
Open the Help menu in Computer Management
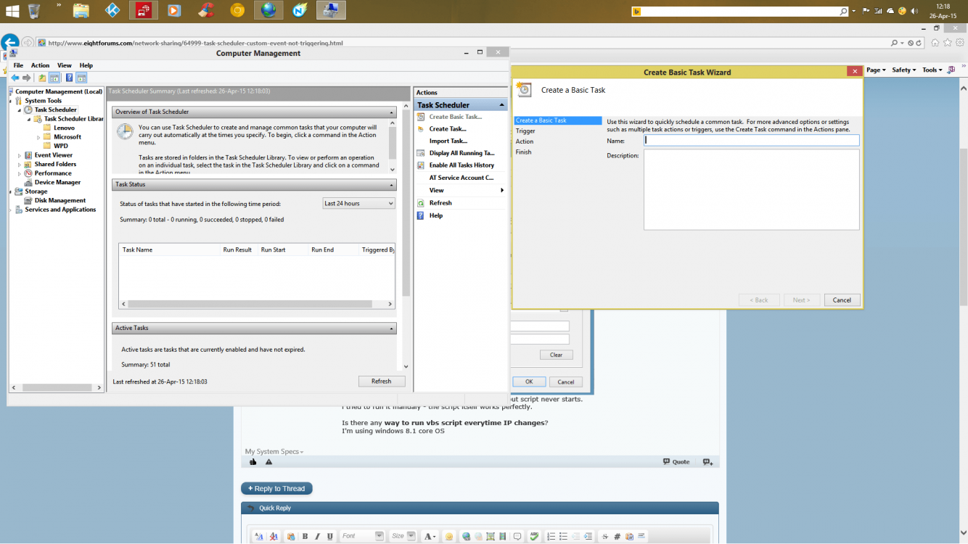86,65
